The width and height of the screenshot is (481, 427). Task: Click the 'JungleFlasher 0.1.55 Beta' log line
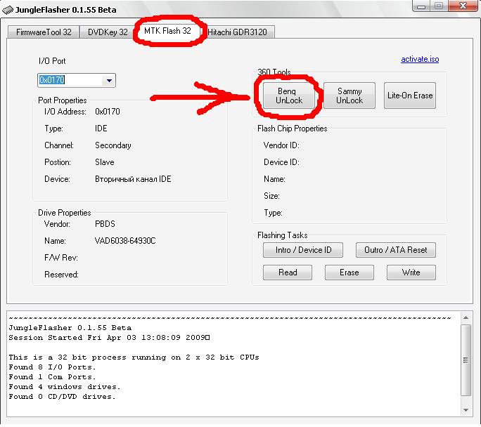(x=70, y=328)
